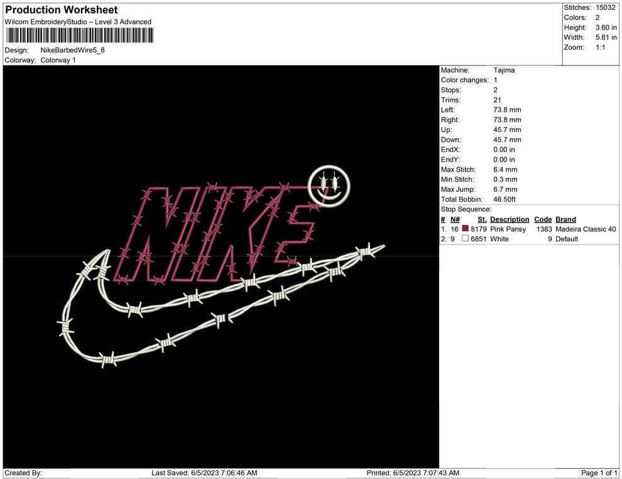Click the design name NikeBarbedWire5_8
622x479 pixels.
click(73, 50)
